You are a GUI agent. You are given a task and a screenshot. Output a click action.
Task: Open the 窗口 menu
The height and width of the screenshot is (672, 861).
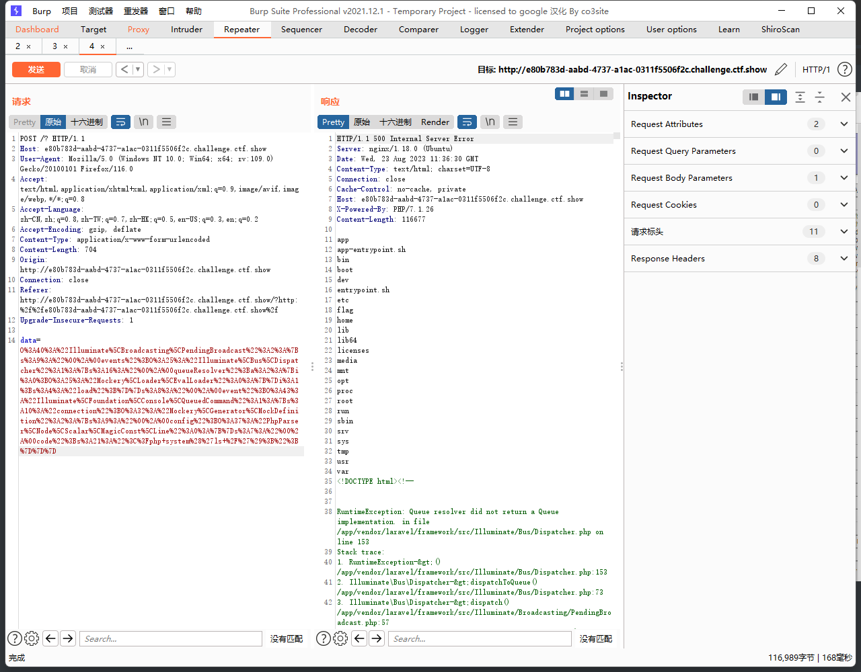pos(167,11)
